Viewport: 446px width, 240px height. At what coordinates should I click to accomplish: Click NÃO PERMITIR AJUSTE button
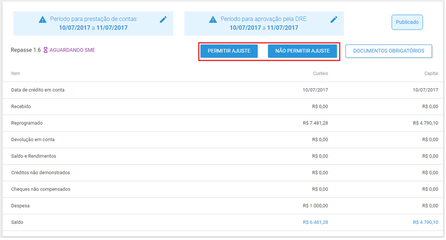[x=302, y=51]
